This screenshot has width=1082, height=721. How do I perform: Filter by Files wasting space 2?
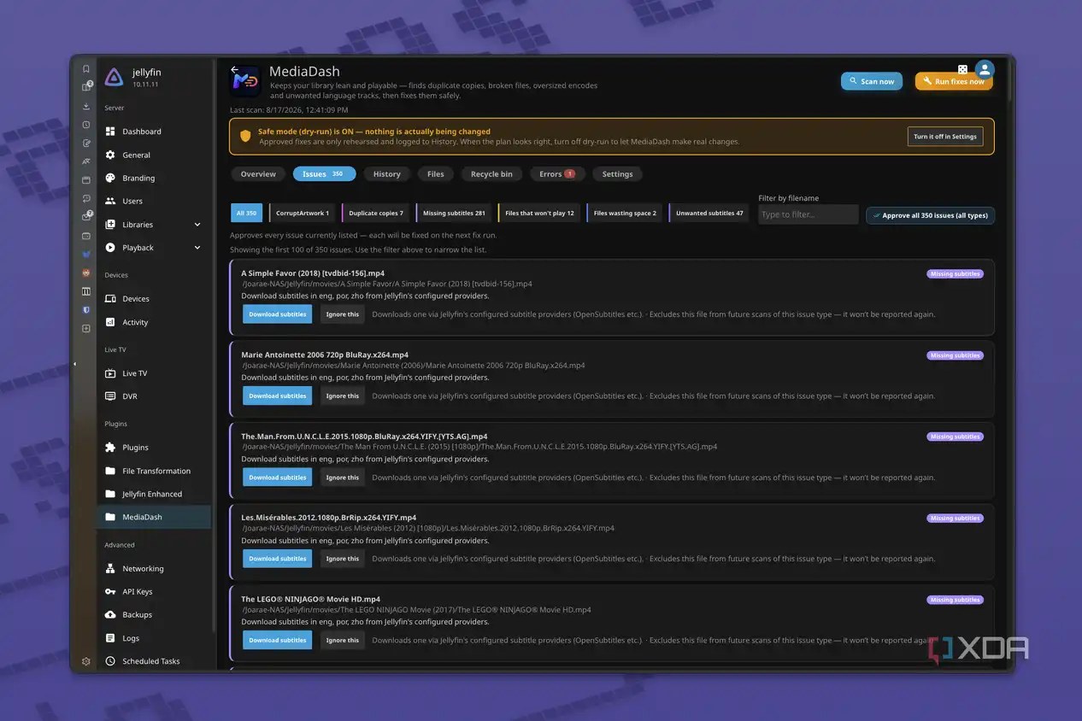coord(625,214)
